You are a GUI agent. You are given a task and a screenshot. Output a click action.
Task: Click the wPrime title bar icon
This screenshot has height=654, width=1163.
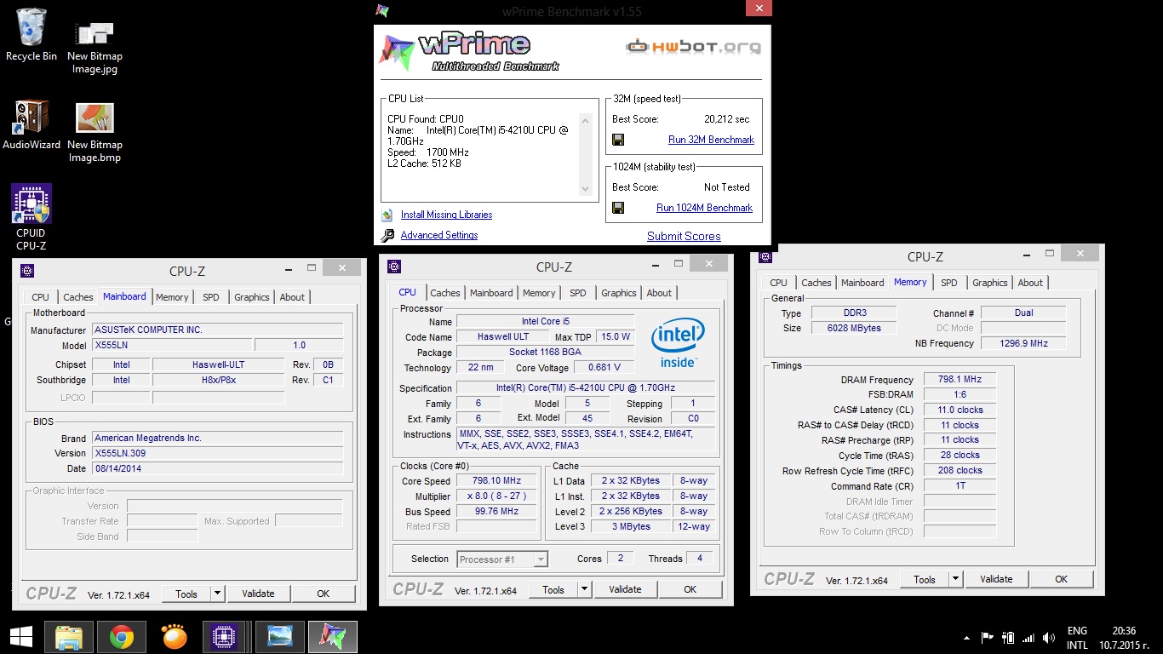pyautogui.click(x=382, y=11)
